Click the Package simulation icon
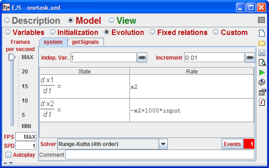 click(262, 82)
